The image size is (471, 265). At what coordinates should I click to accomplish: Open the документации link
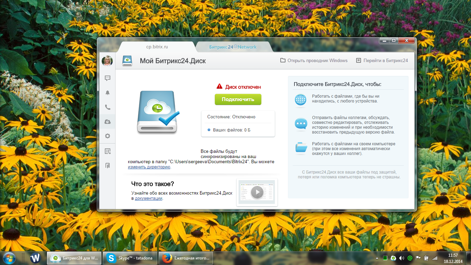pyautogui.click(x=148, y=198)
